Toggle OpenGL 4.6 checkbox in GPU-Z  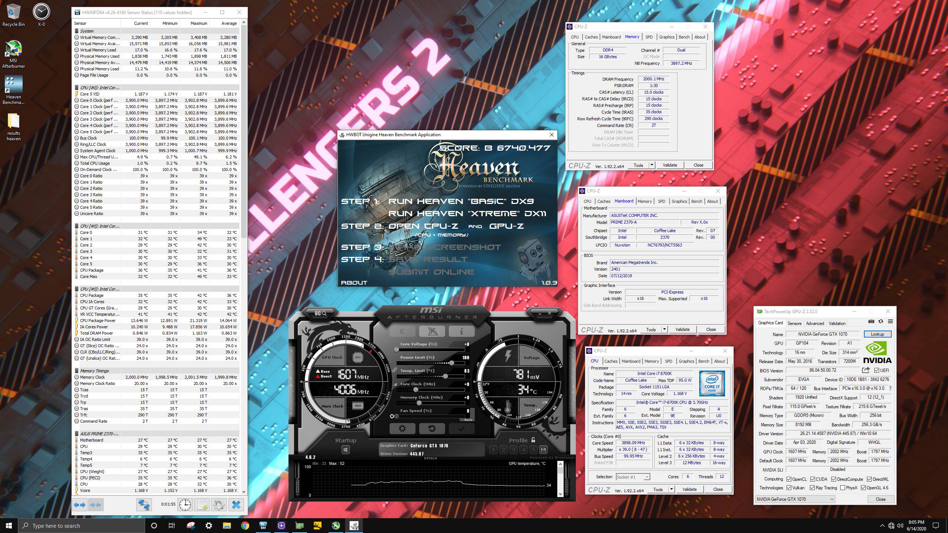[x=863, y=488]
